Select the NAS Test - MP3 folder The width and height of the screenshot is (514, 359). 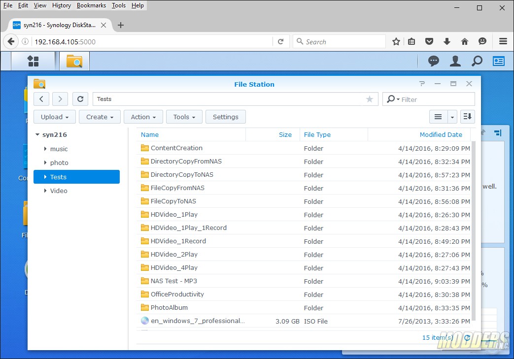[304, 281]
